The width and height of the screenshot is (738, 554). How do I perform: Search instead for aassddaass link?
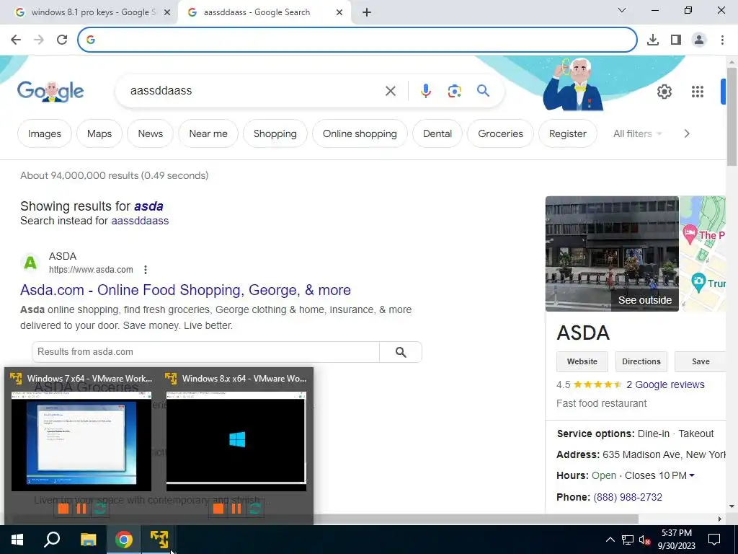(x=140, y=221)
